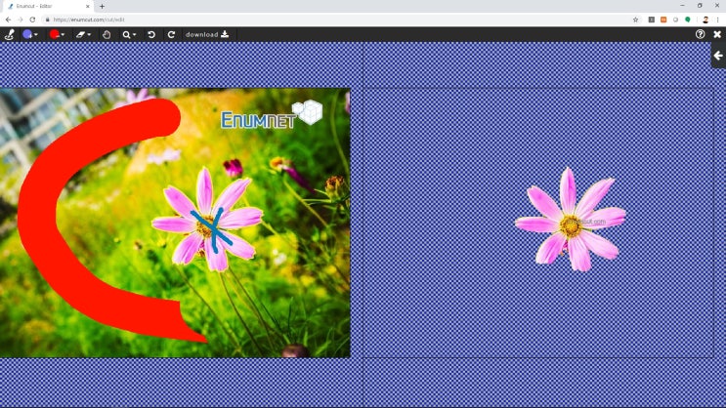This screenshot has height=408, width=726.
Task: Open the eraser size dropdown arrow
Action: [x=89, y=35]
